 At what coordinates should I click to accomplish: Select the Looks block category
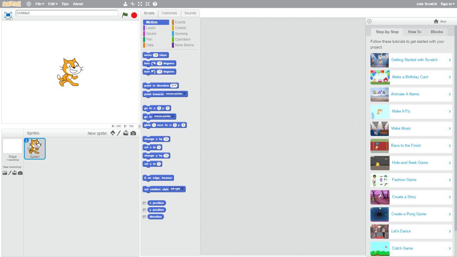coord(151,28)
